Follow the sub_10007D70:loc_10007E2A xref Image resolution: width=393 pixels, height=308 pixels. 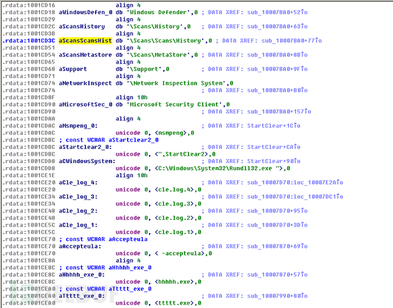pos(295,182)
